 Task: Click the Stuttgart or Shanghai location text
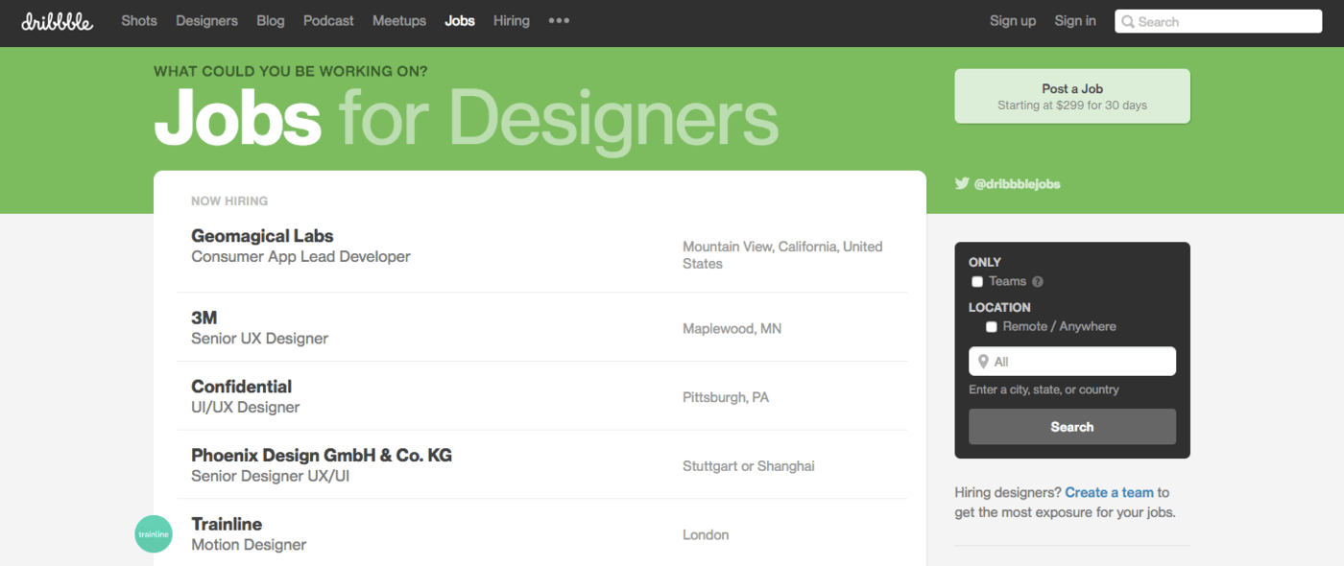pyautogui.click(x=749, y=466)
